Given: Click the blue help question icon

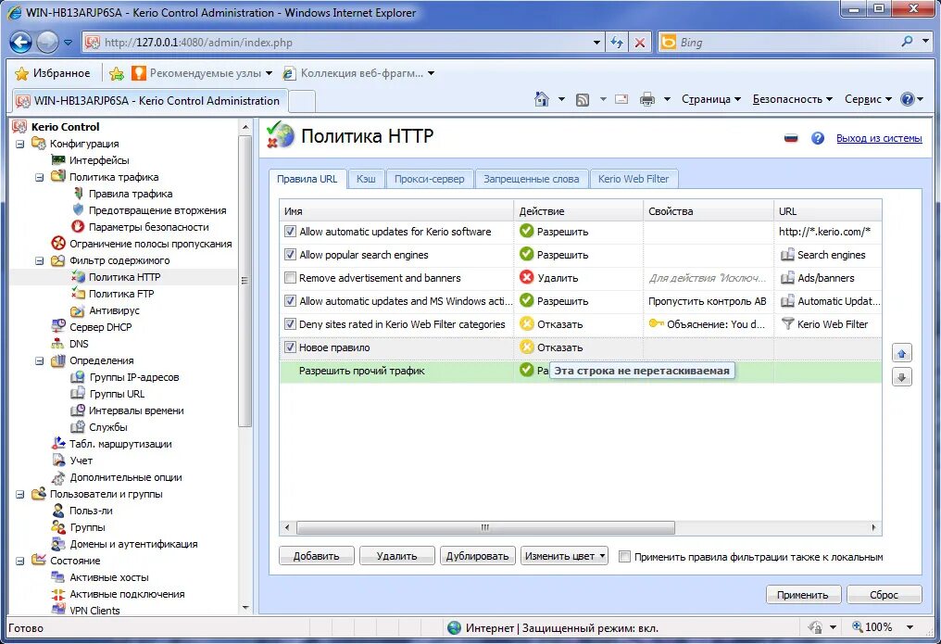Looking at the screenshot, I should (818, 138).
